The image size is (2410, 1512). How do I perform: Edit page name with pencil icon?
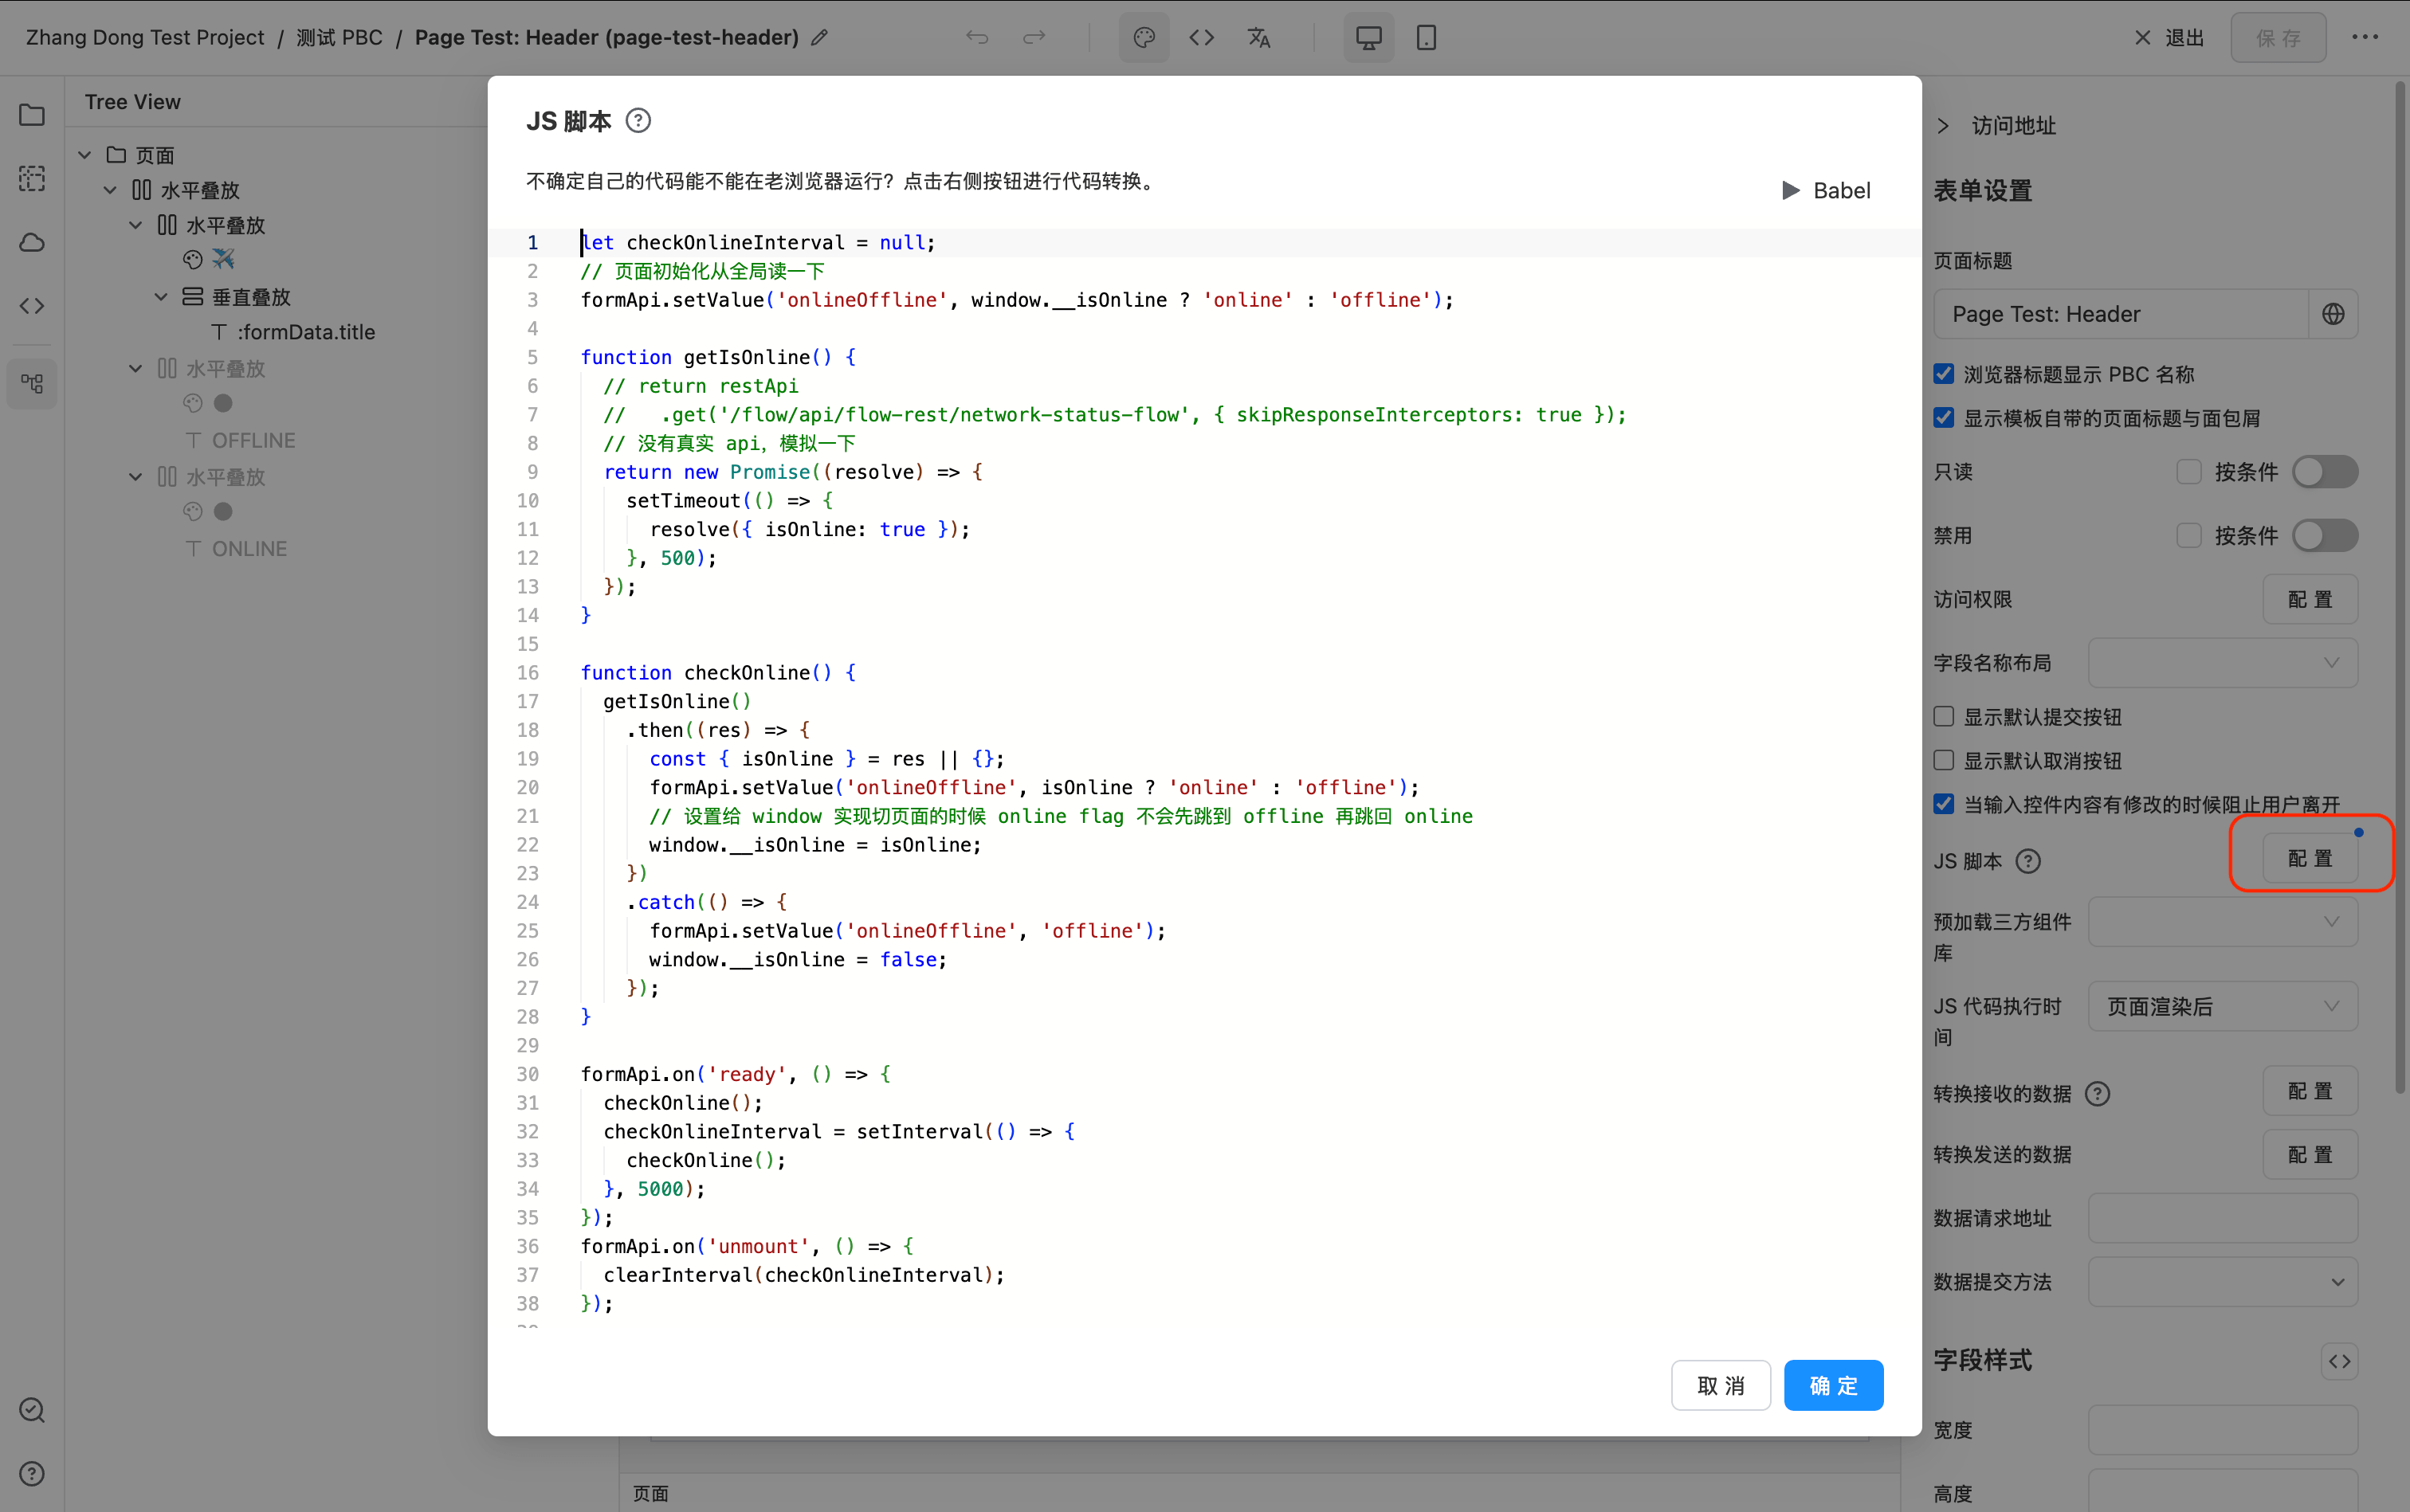819,38
